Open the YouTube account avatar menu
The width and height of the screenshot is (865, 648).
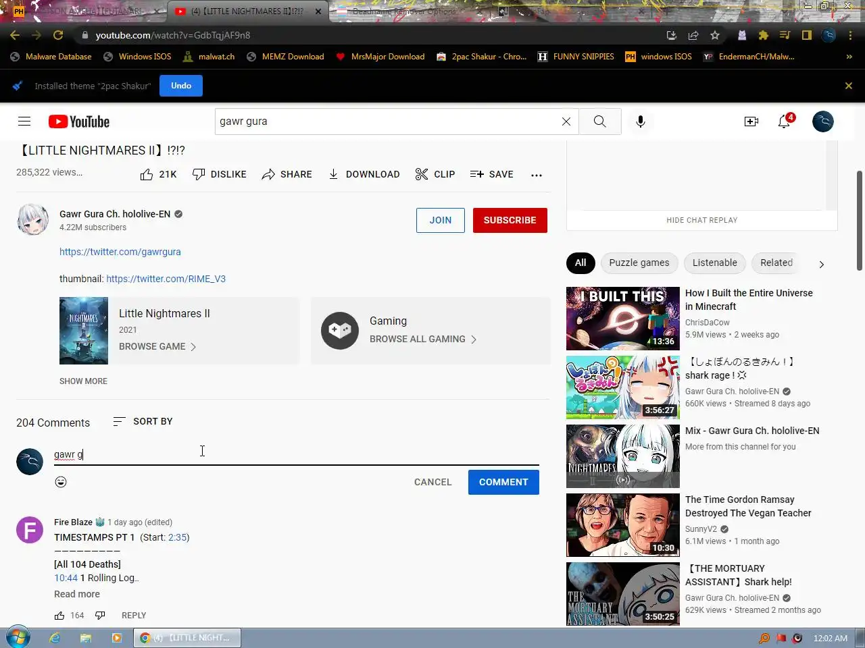click(823, 122)
